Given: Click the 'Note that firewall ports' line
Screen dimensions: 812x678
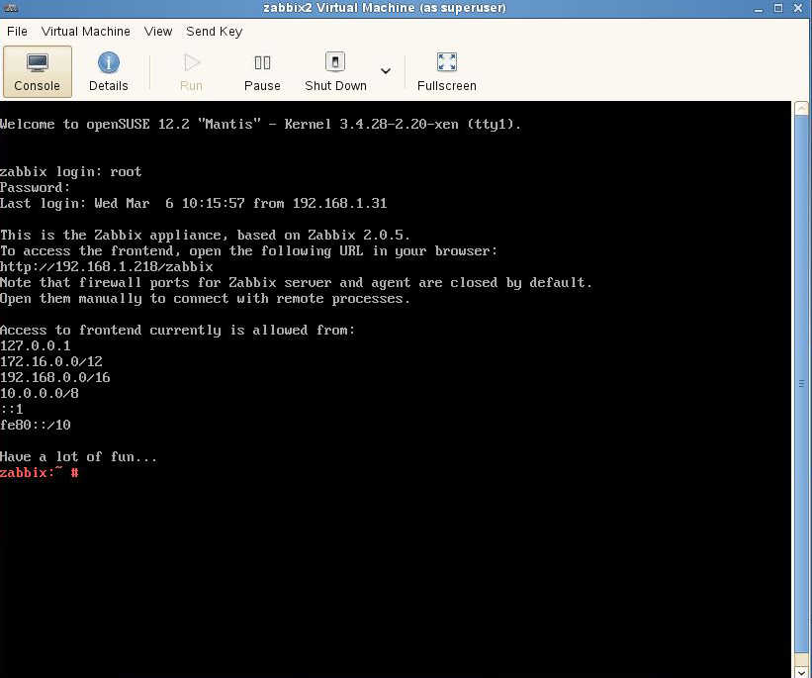Looking at the screenshot, I should 296,282.
